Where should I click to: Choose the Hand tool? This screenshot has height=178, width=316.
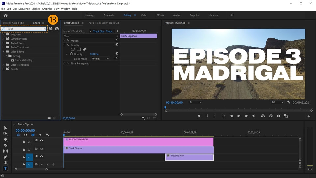[5, 163]
